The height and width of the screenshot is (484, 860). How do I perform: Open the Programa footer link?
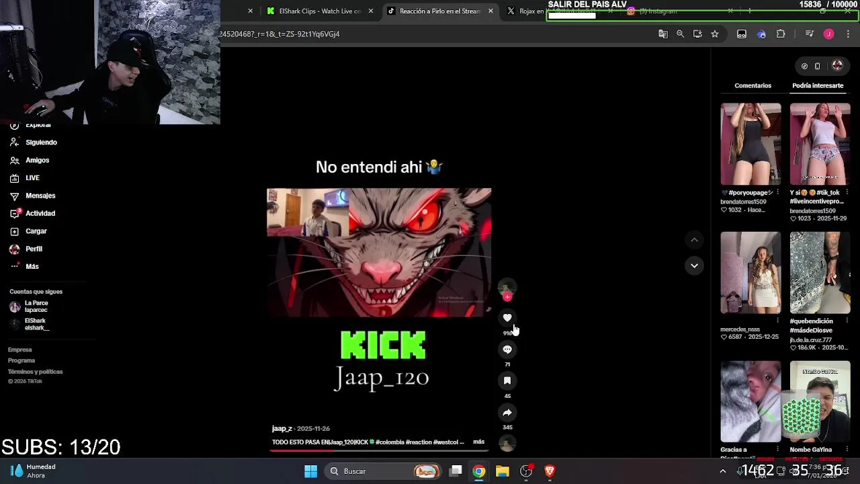click(21, 360)
